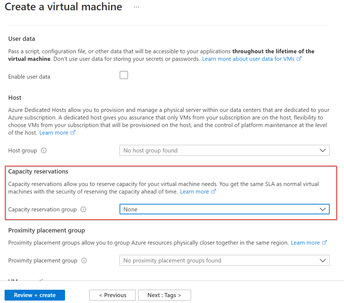Open Learn more link for proximity placement
The height and width of the screenshot is (303, 344).
tap(305, 243)
